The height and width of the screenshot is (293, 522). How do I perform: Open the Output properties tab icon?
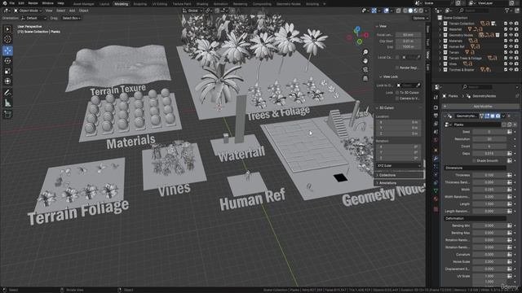(x=436, y=116)
